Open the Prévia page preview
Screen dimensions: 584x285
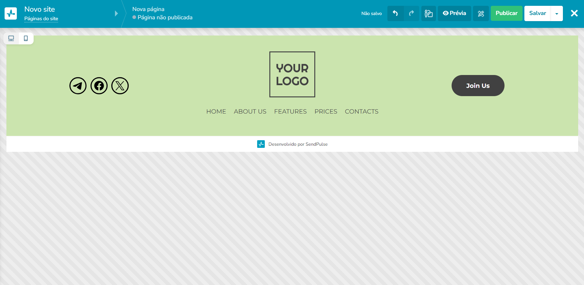(454, 13)
